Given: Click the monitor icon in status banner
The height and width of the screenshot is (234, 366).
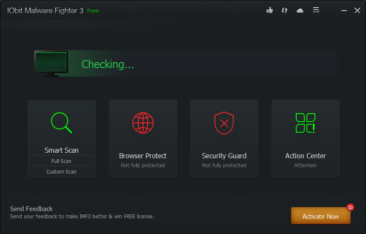Looking at the screenshot, I should (x=51, y=63).
